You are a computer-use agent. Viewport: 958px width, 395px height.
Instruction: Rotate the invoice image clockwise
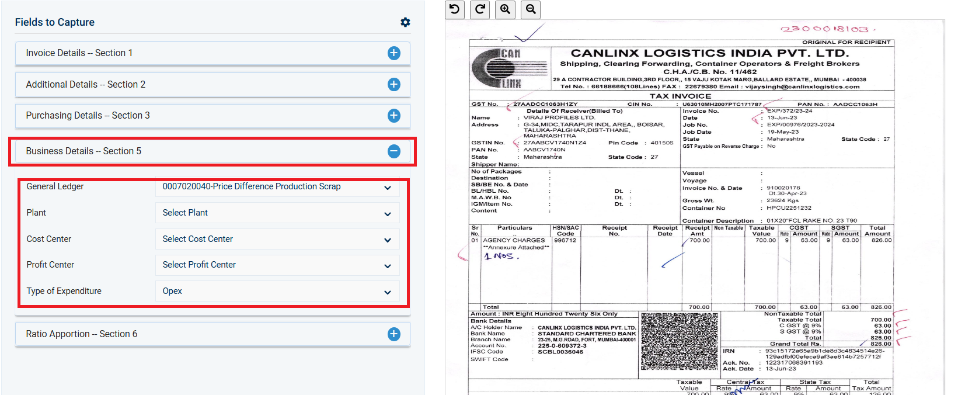click(x=480, y=9)
